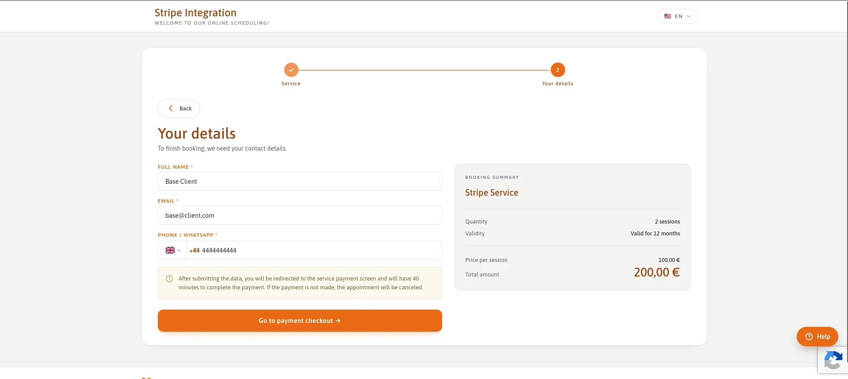Screen dimensions: 848x379
Task: Click the payment redirection notice text
Action: coord(301,283)
